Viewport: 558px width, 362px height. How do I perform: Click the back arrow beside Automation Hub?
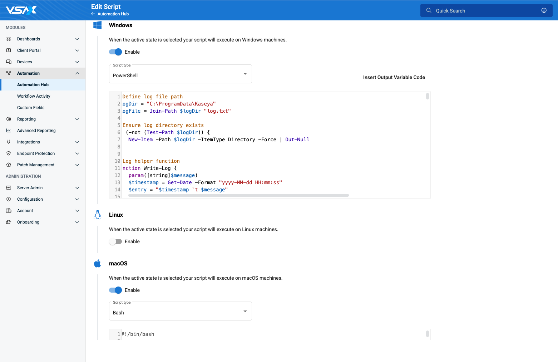coord(93,14)
